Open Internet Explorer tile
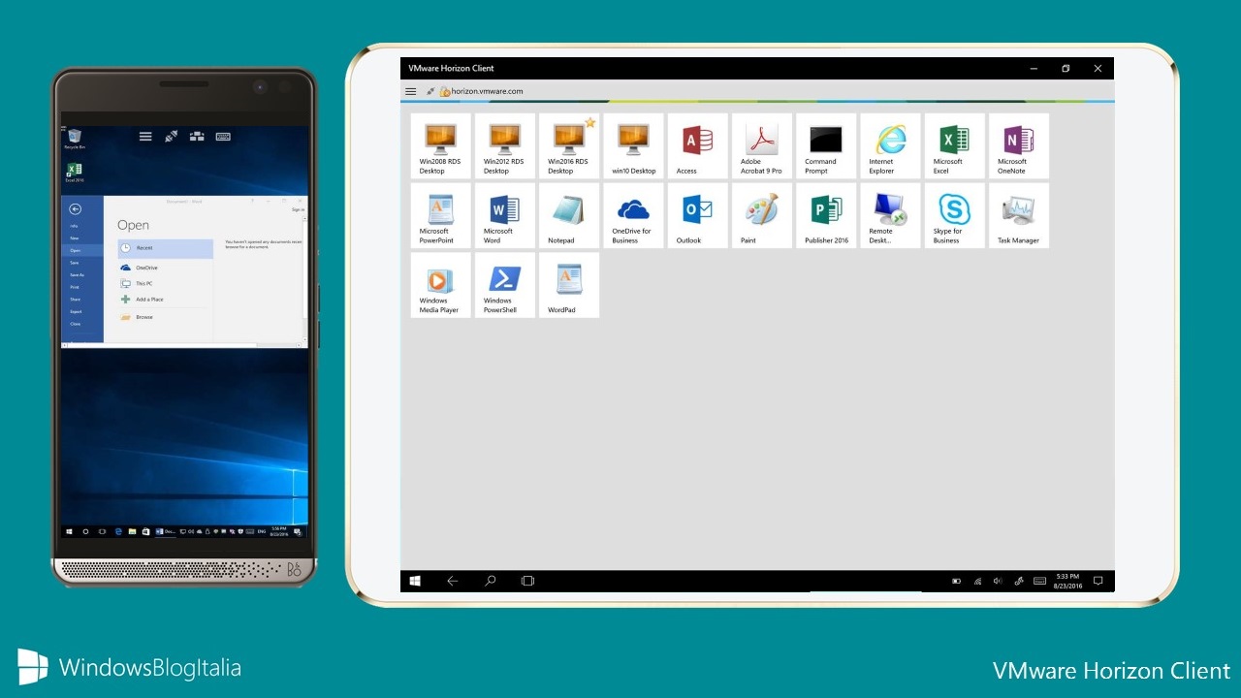 tap(890, 146)
